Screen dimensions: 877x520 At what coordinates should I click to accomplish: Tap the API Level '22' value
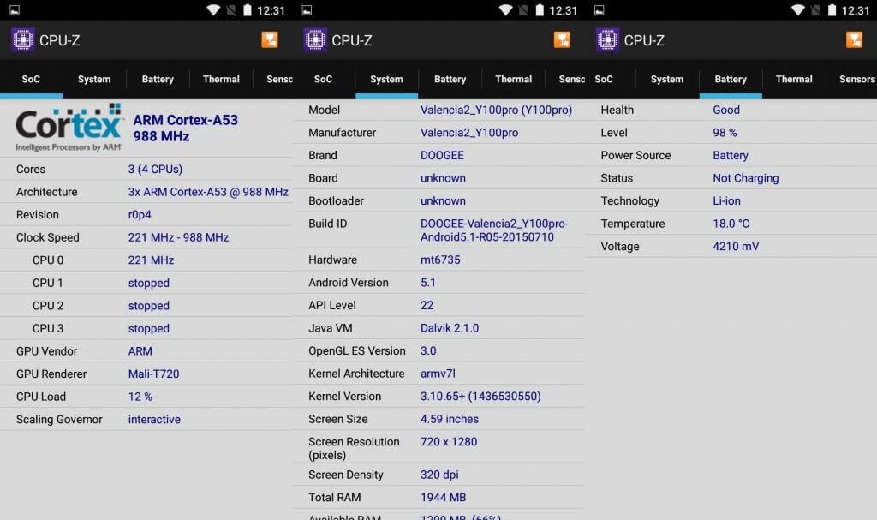pyautogui.click(x=427, y=306)
